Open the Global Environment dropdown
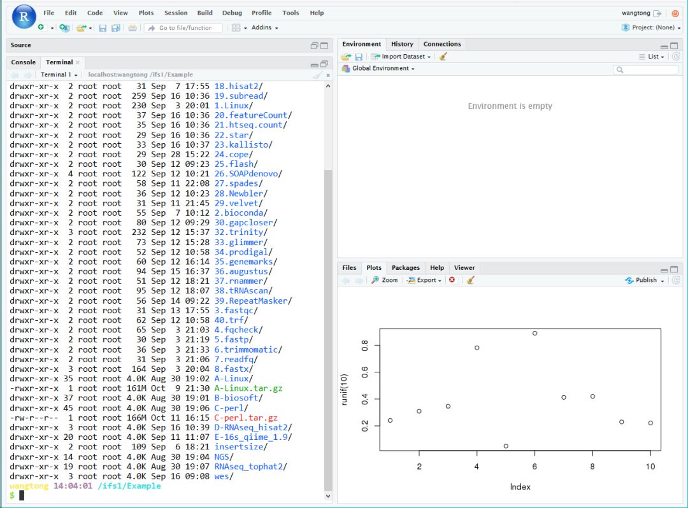Image resolution: width=688 pixels, height=508 pixels. [378, 68]
